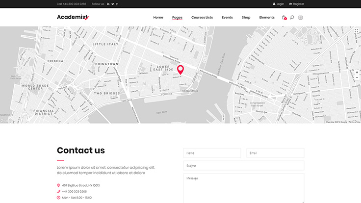Toggle fullscreen view on the map
Image resolution: width=361 pixels, height=203 pixels.
(357, 31)
